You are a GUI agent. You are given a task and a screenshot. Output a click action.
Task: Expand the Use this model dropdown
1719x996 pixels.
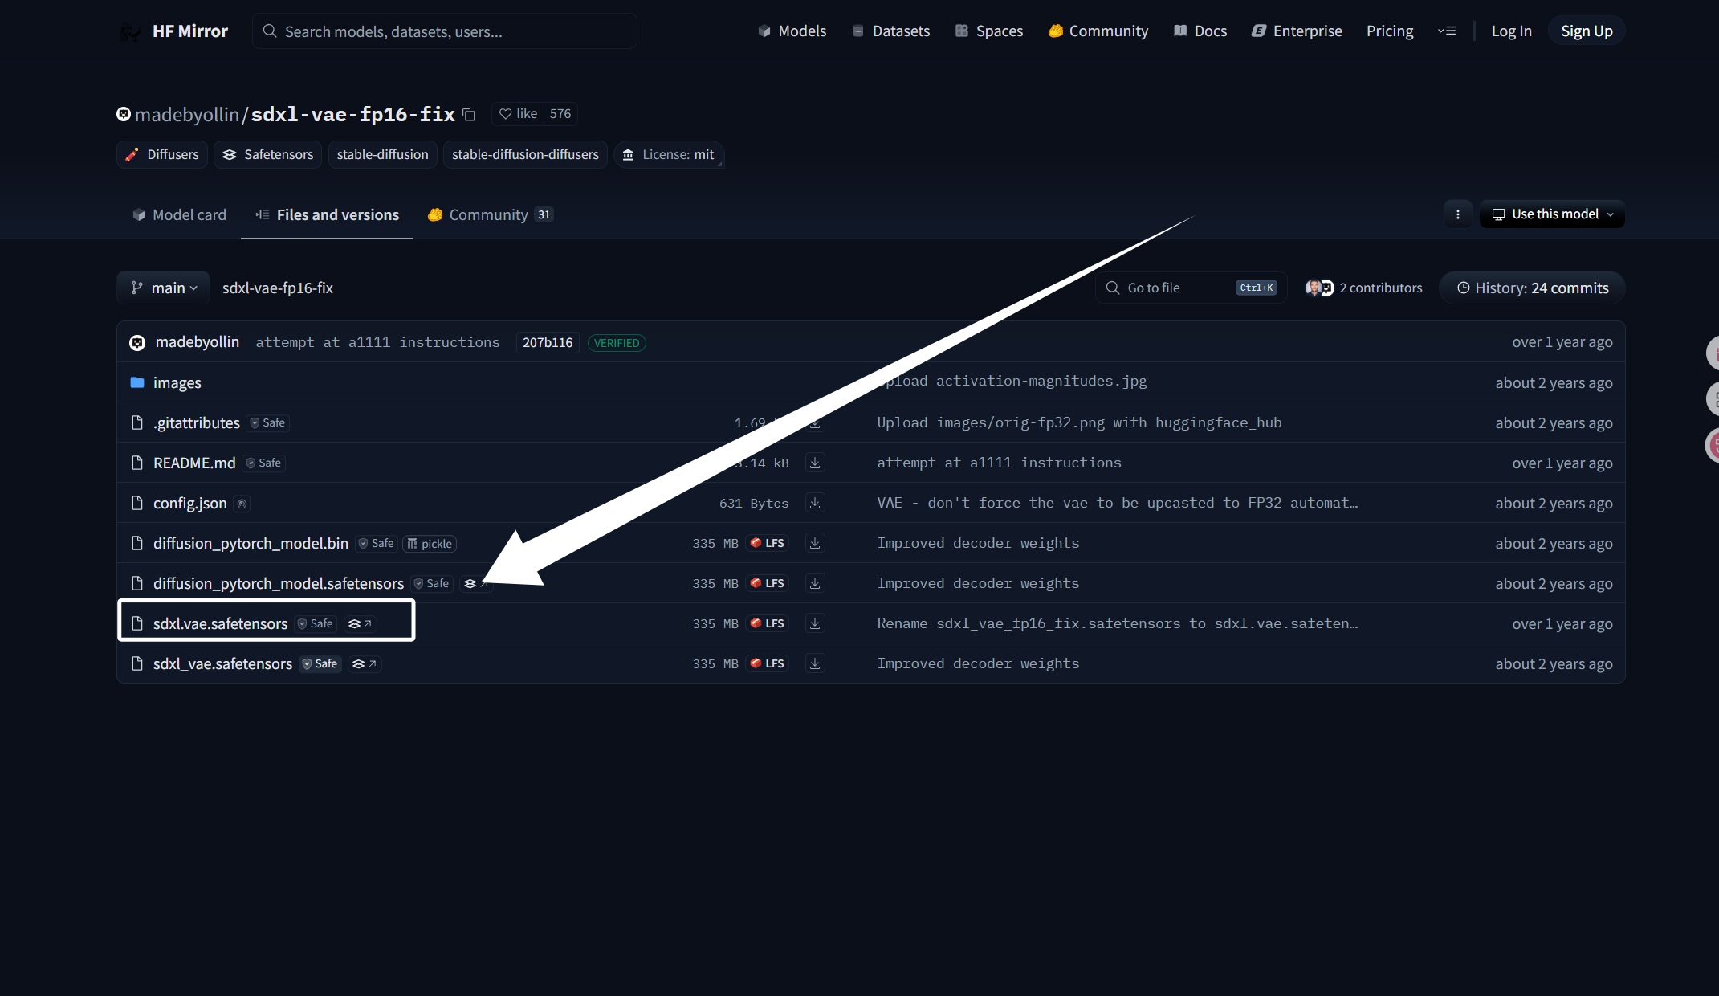click(1552, 214)
